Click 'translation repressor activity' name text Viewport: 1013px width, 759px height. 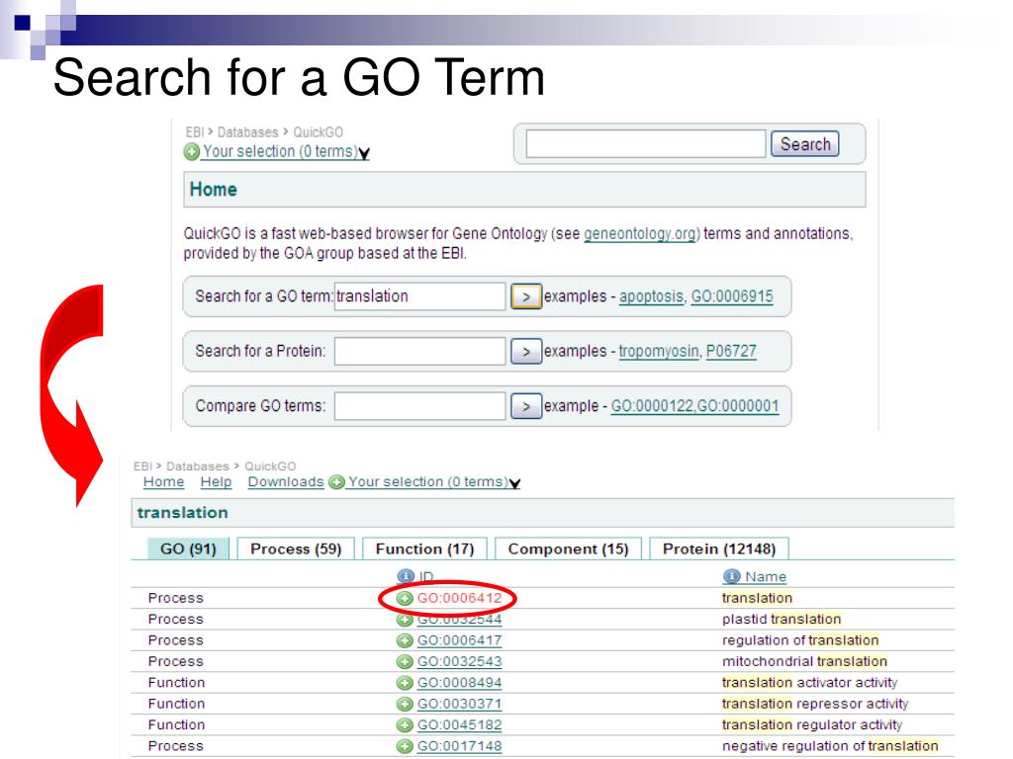click(x=815, y=704)
